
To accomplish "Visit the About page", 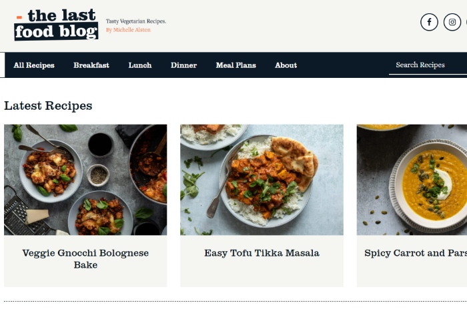I will coord(286,65).
